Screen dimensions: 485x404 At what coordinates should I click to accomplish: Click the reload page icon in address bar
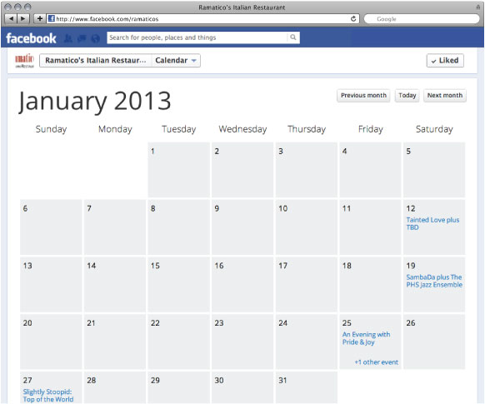353,18
